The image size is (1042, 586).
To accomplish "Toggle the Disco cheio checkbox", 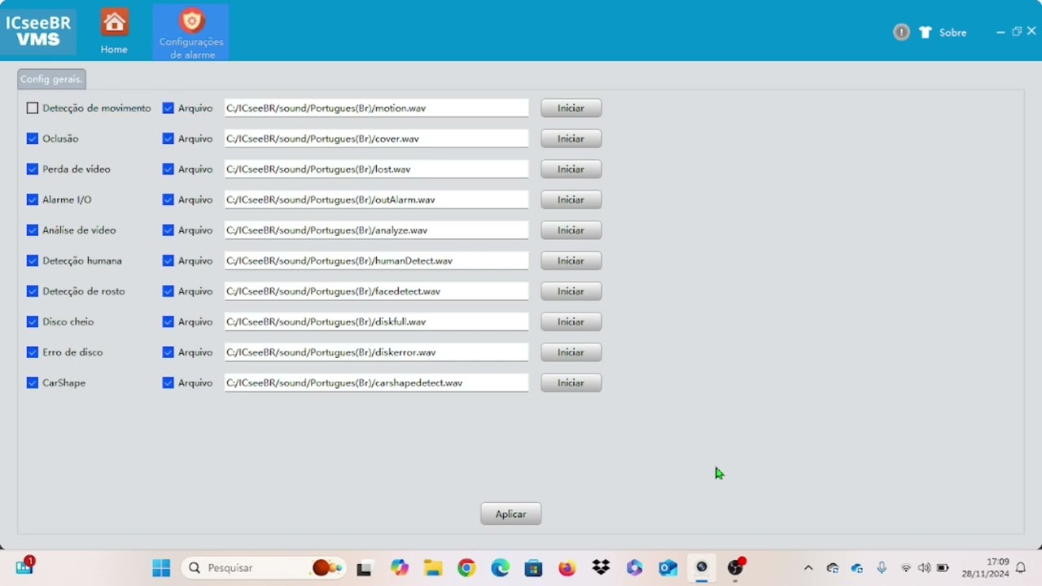I will (33, 321).
